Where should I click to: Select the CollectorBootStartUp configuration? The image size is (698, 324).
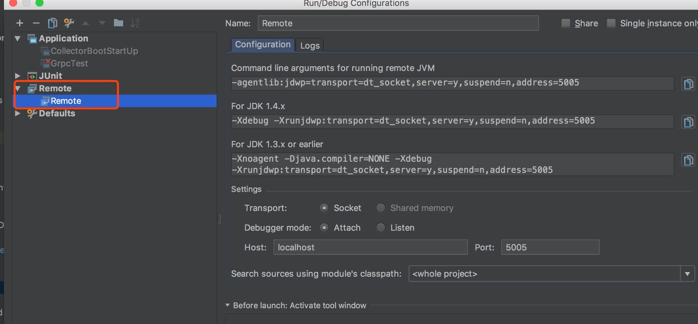click(x=94, y=51)
